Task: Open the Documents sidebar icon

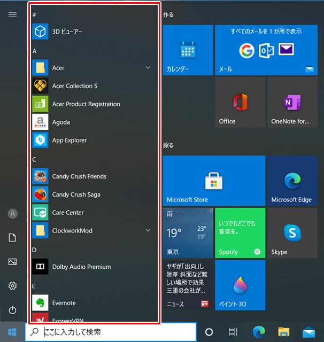Action: coord(12,237)
